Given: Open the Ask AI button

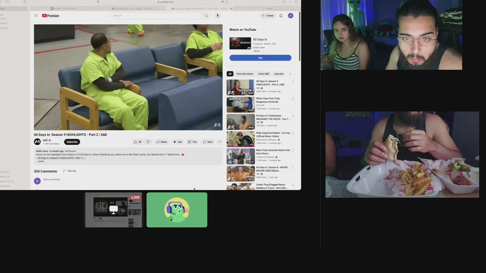Looking at the screenshot, I should click(x=177, y=142).
